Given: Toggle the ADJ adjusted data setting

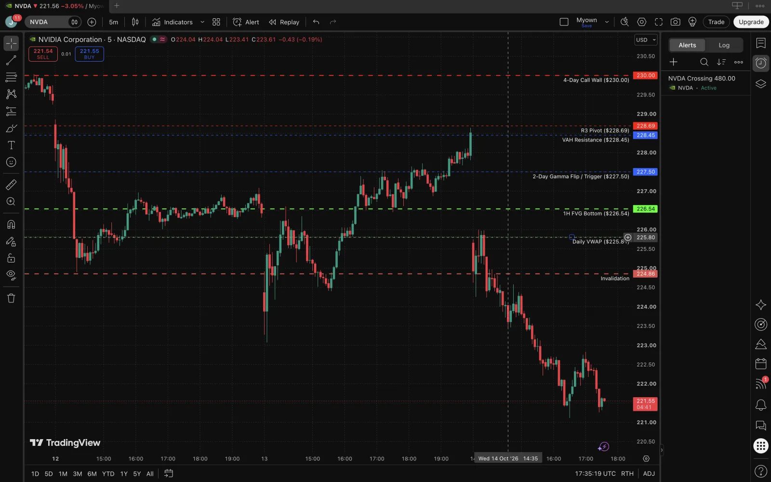Looking at the screenshot, I should click(x=649, y=474).
